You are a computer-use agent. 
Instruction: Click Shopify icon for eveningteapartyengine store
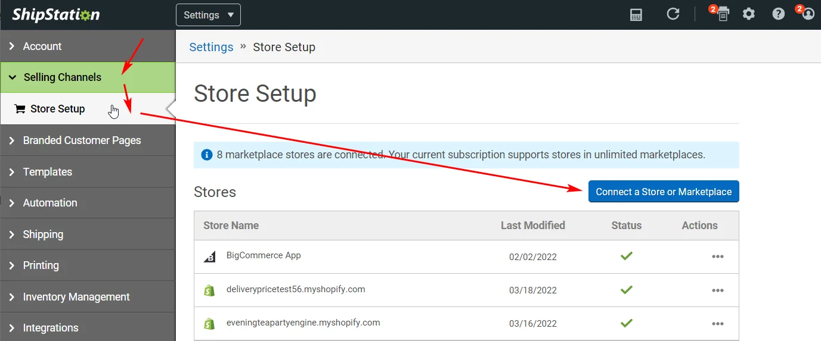[209, 324]
